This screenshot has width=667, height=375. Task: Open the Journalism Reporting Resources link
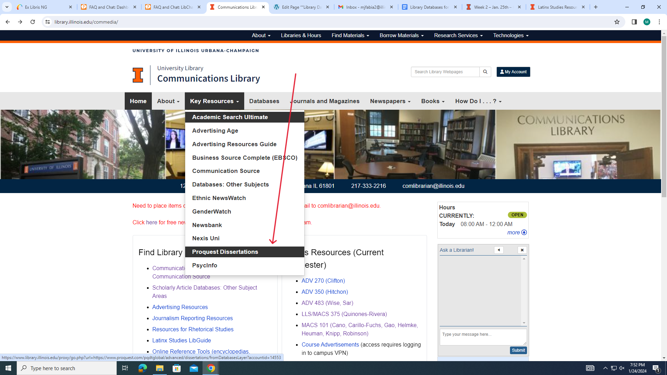pyautogui.click(x=192, y=318)
